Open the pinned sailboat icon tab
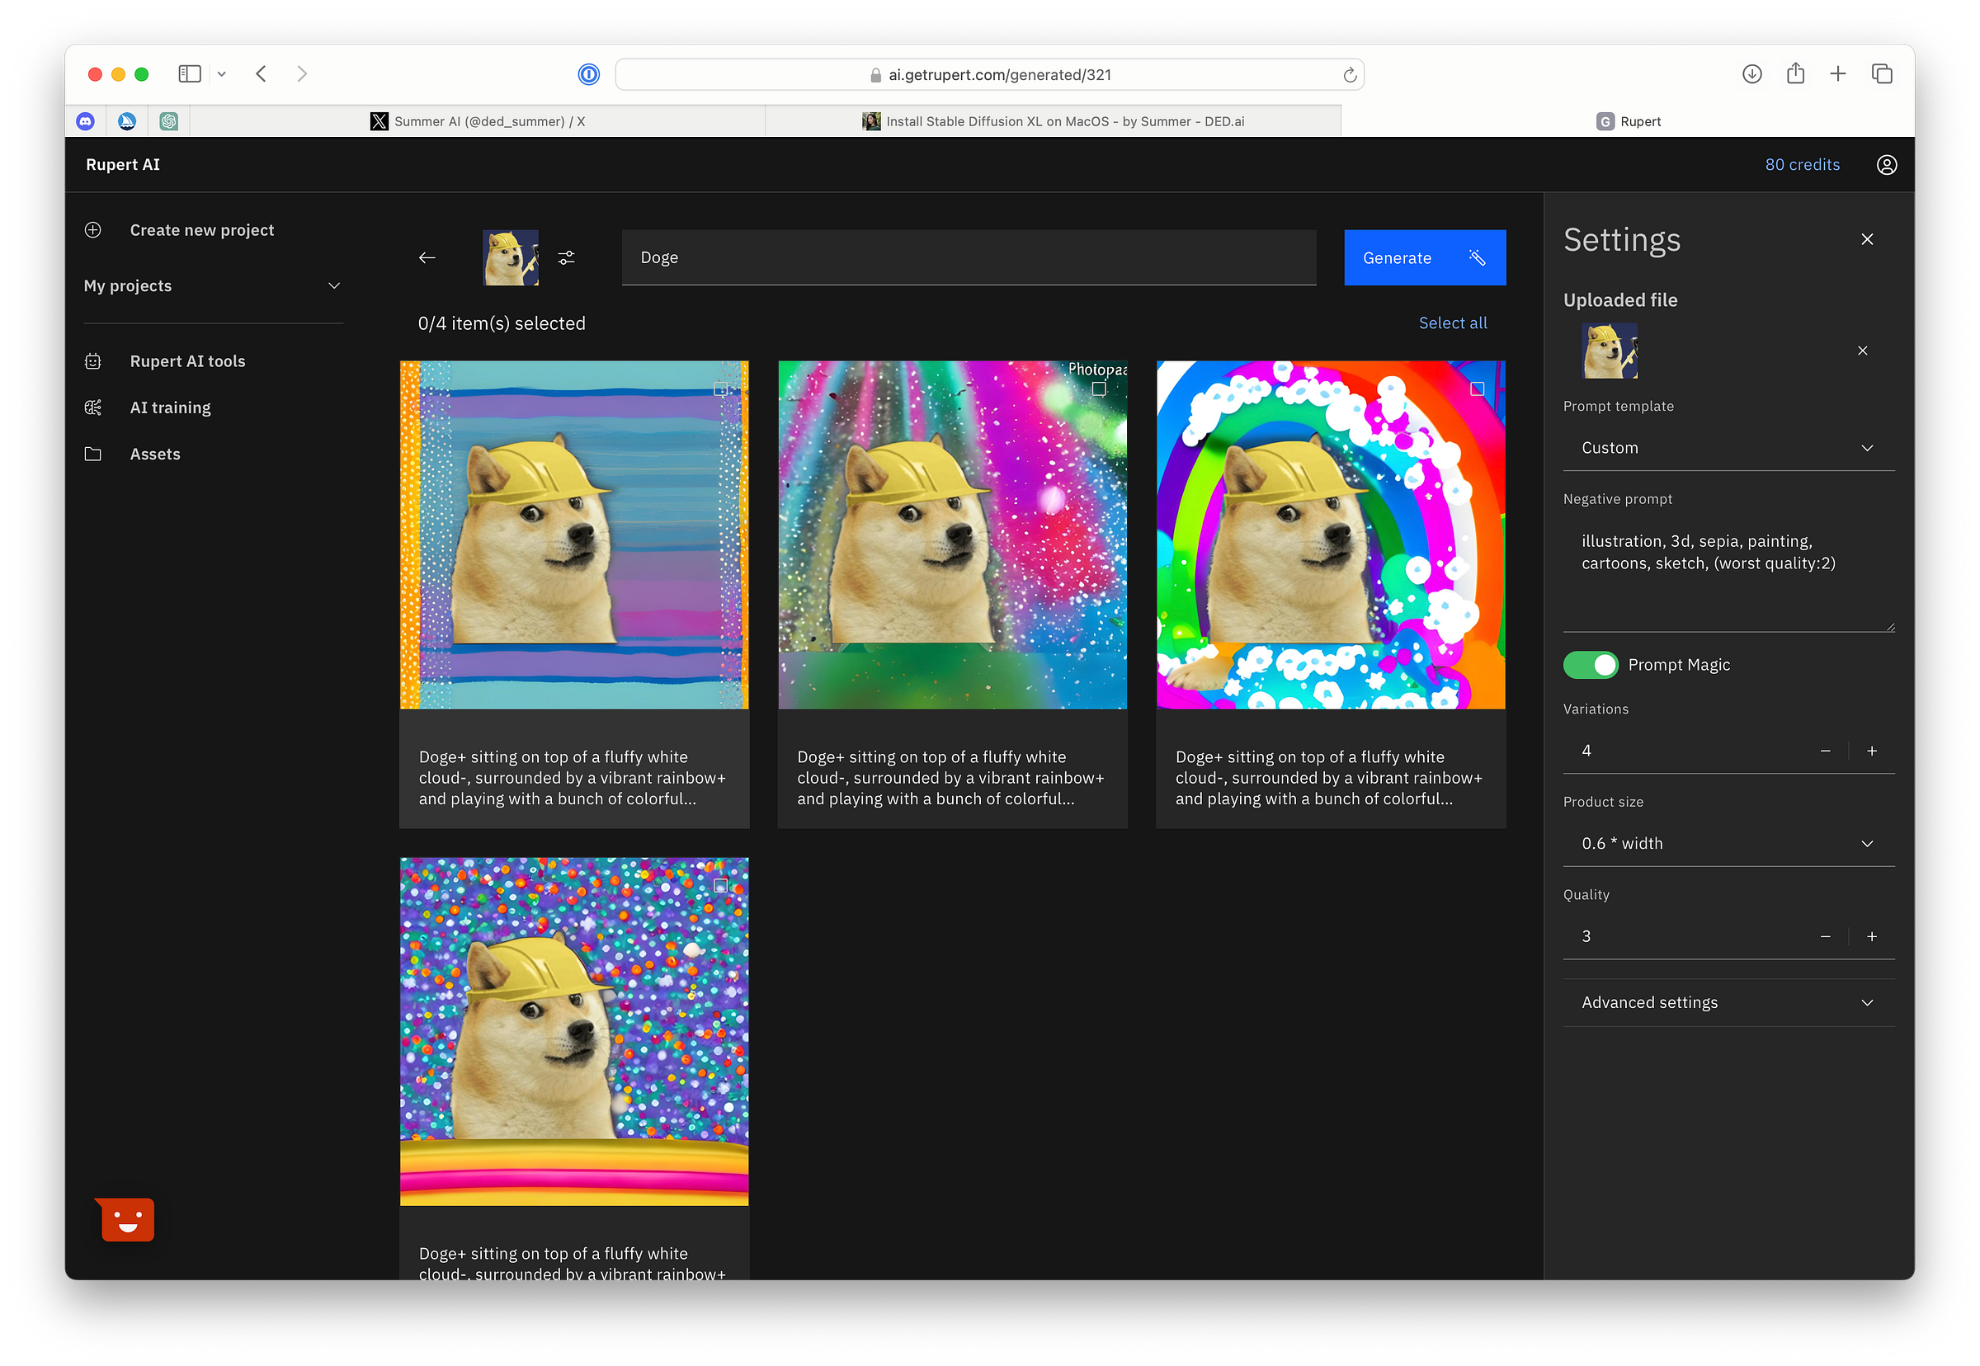 [x=127, y=121]
